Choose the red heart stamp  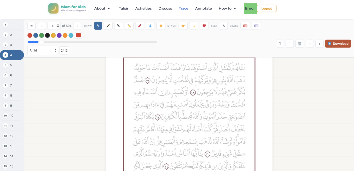click(204, 26)
